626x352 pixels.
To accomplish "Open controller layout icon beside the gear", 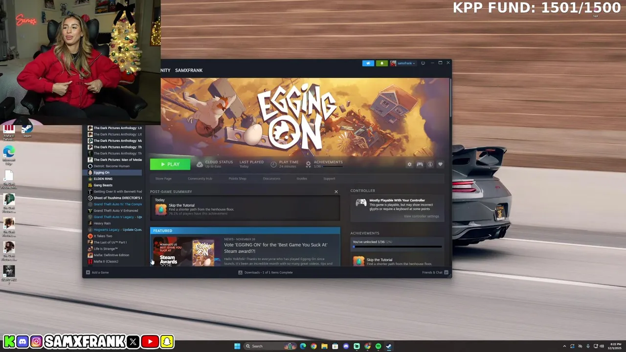I will (x=420, y=164).
